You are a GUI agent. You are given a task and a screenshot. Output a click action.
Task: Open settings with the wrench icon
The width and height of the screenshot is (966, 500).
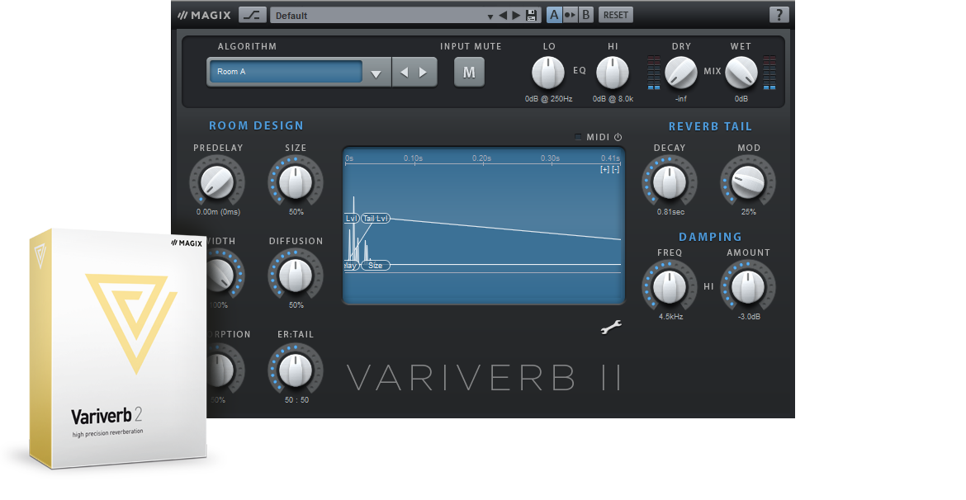(x=611, y=328)
